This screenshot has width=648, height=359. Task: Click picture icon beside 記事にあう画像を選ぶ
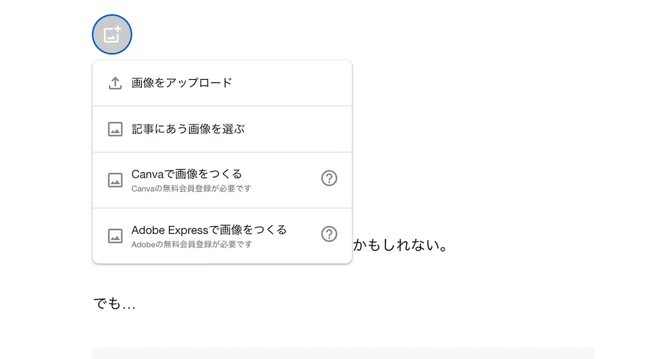click(x=115, y=130)
